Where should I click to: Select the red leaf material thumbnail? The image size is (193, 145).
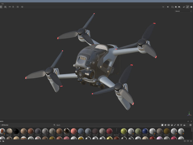pyautogui.click(x=2, y=131)
